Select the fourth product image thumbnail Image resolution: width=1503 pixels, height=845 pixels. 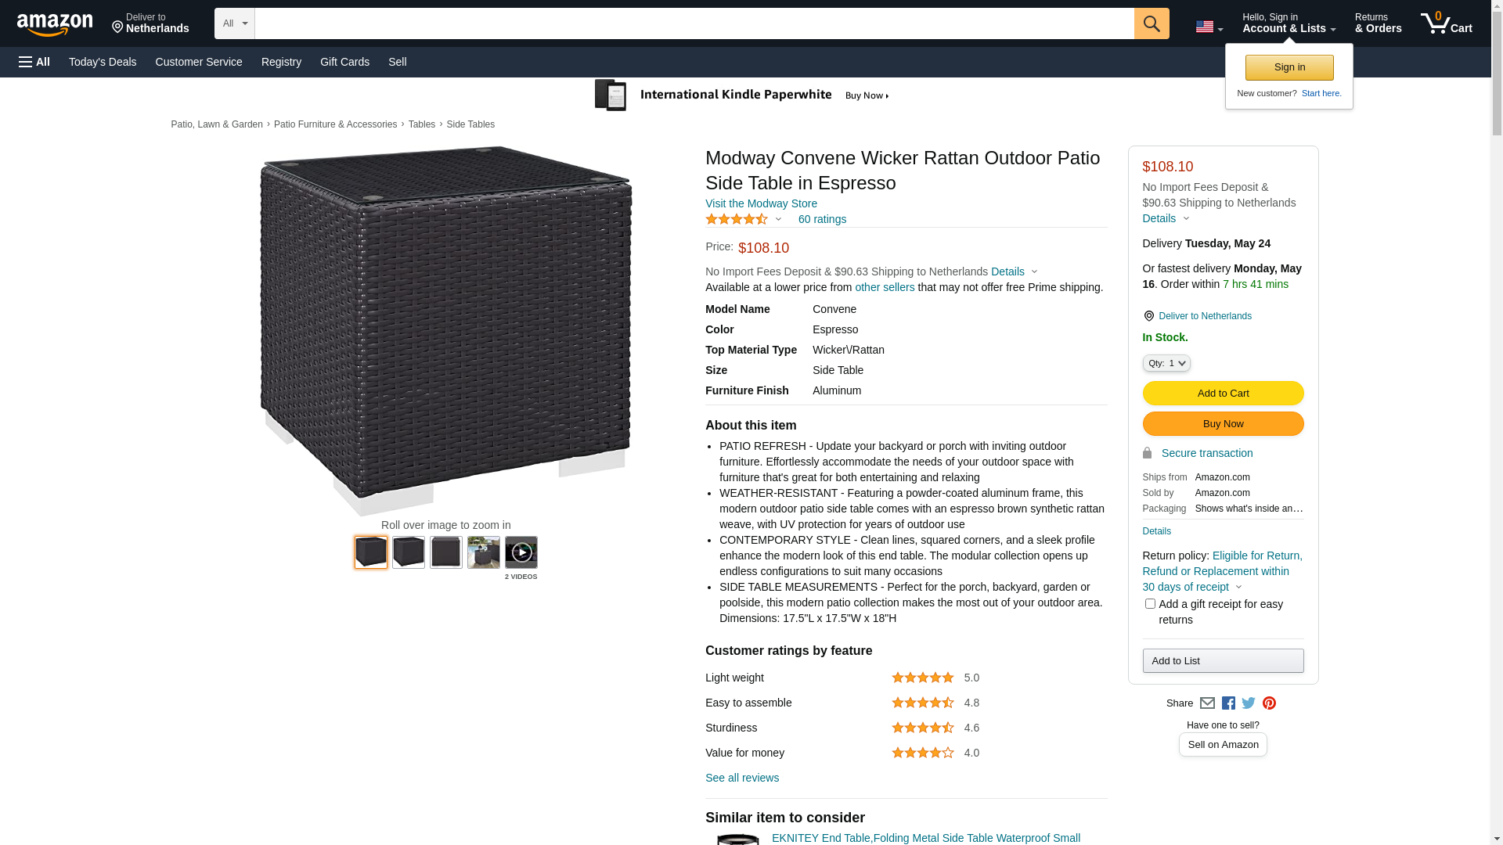484,552
